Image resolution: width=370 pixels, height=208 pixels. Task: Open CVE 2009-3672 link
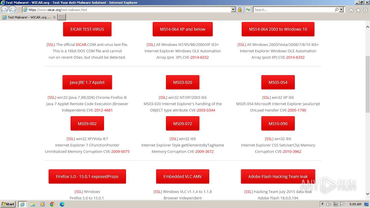[x=204, y=151]
